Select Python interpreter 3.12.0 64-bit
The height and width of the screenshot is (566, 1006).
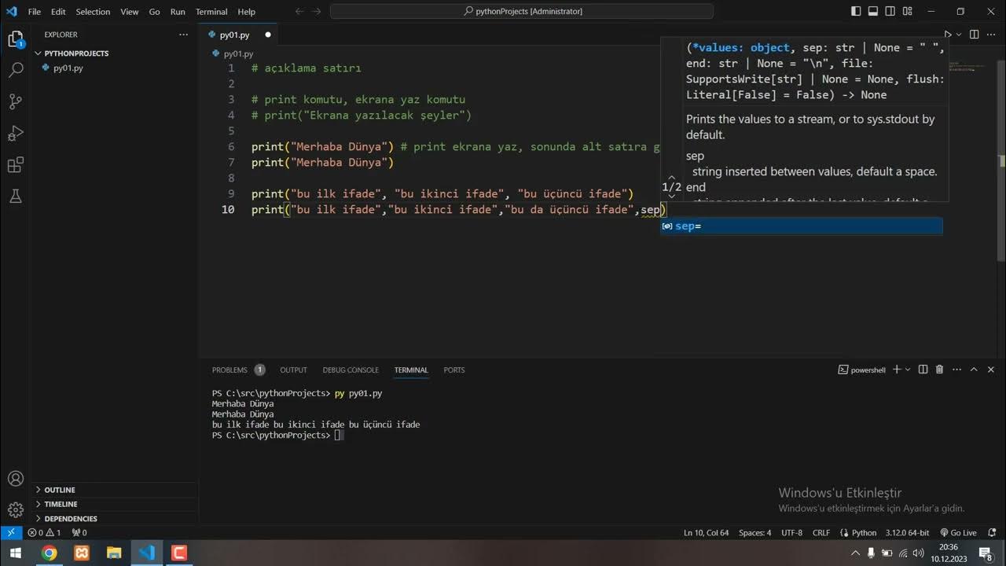(x=907, y=532)
